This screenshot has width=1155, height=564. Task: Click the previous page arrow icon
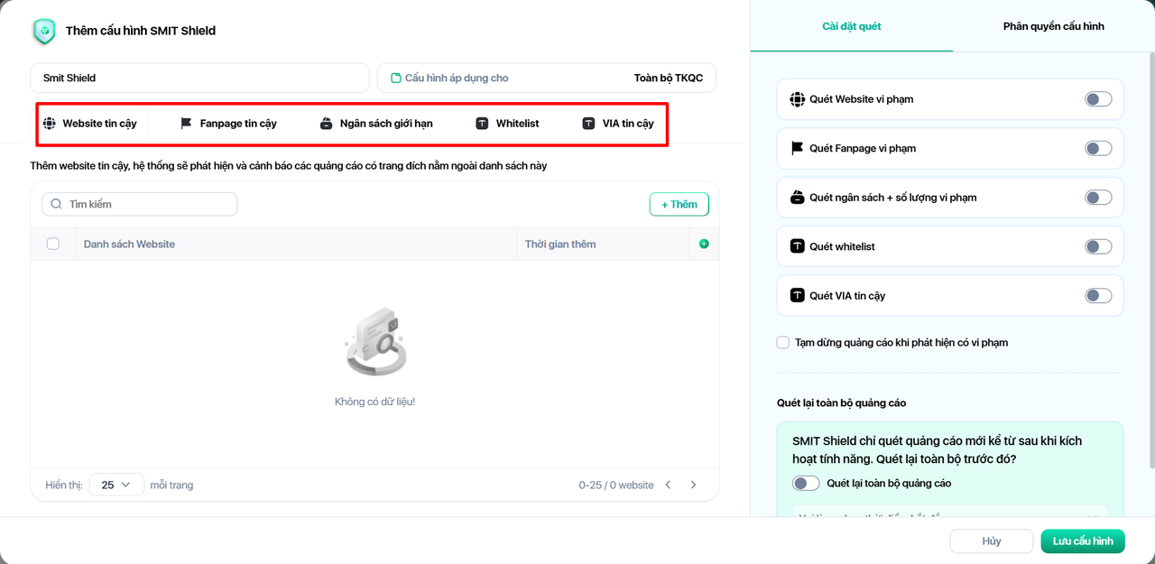(x=669, y=485)
